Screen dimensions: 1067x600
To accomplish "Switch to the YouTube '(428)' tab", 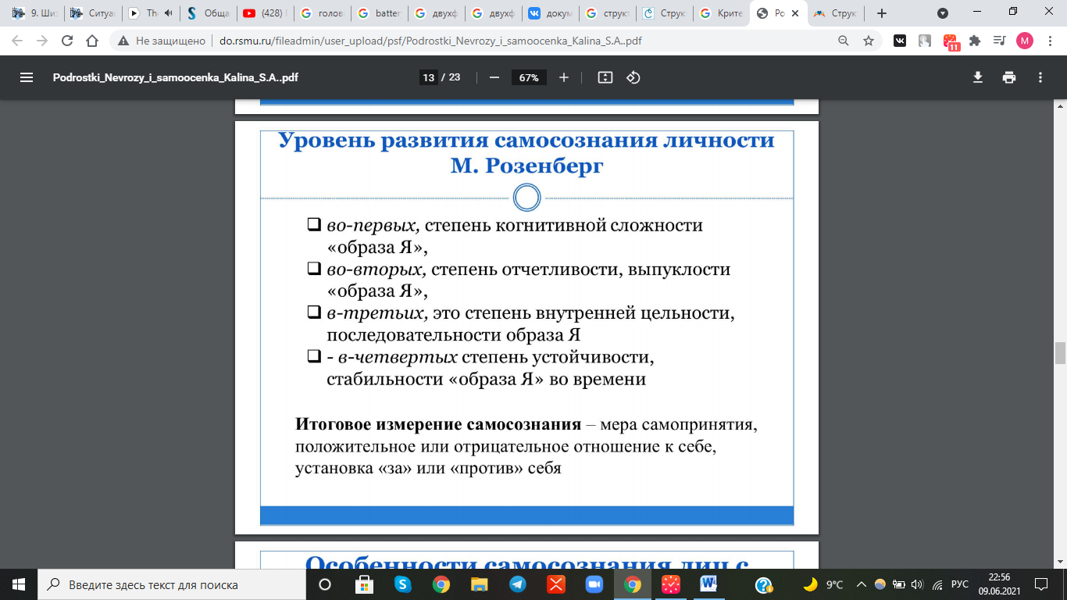I will pyautogui.click(x=265, y=13).
